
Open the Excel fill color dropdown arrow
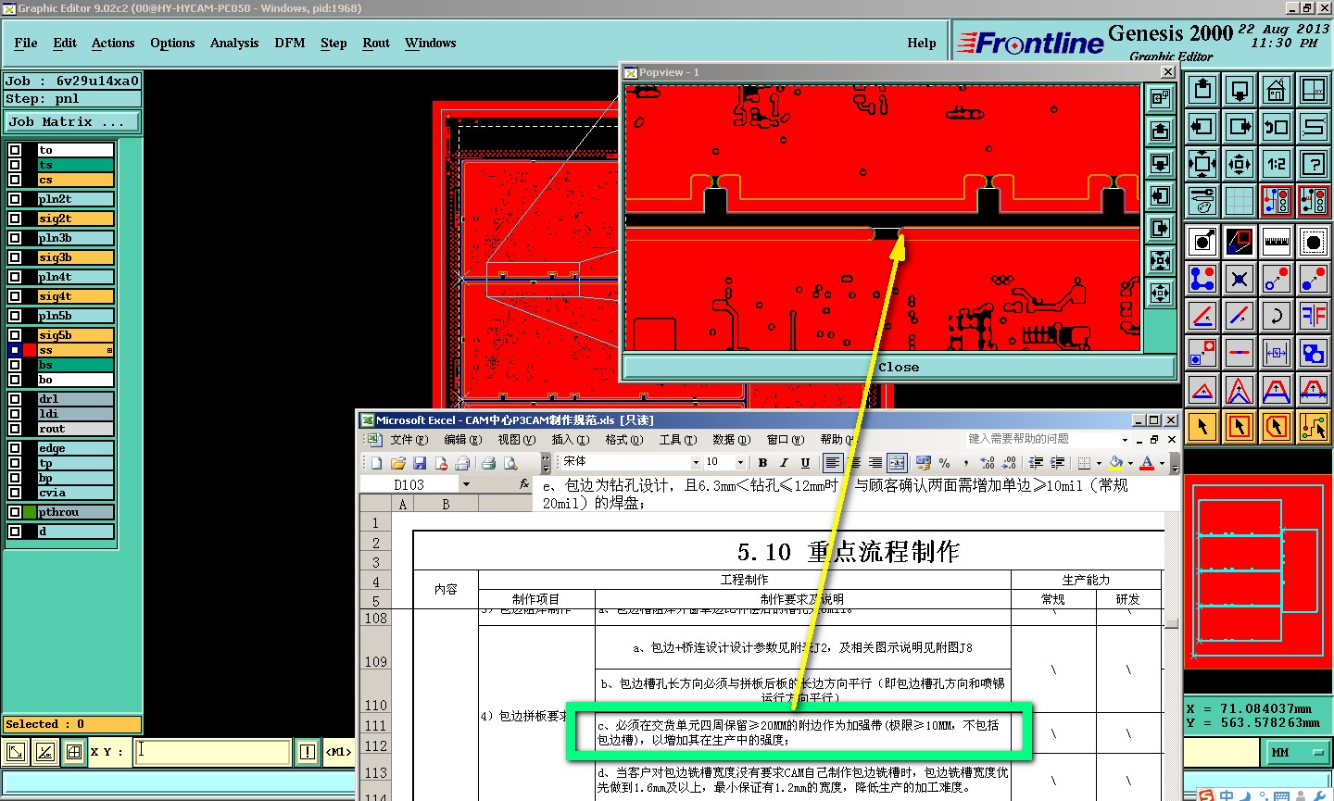[1130, 463]
